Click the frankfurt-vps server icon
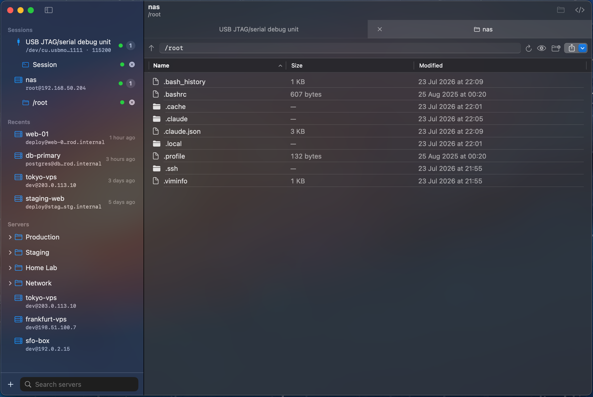Screen dimensions: 593x397 pos(18,319)
